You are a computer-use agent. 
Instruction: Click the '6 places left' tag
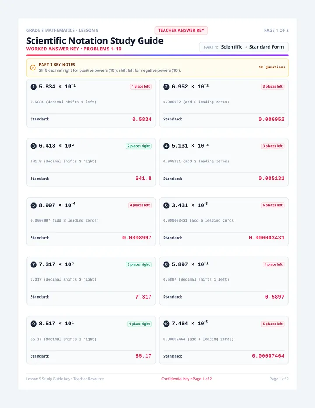(x=273, y=205)
